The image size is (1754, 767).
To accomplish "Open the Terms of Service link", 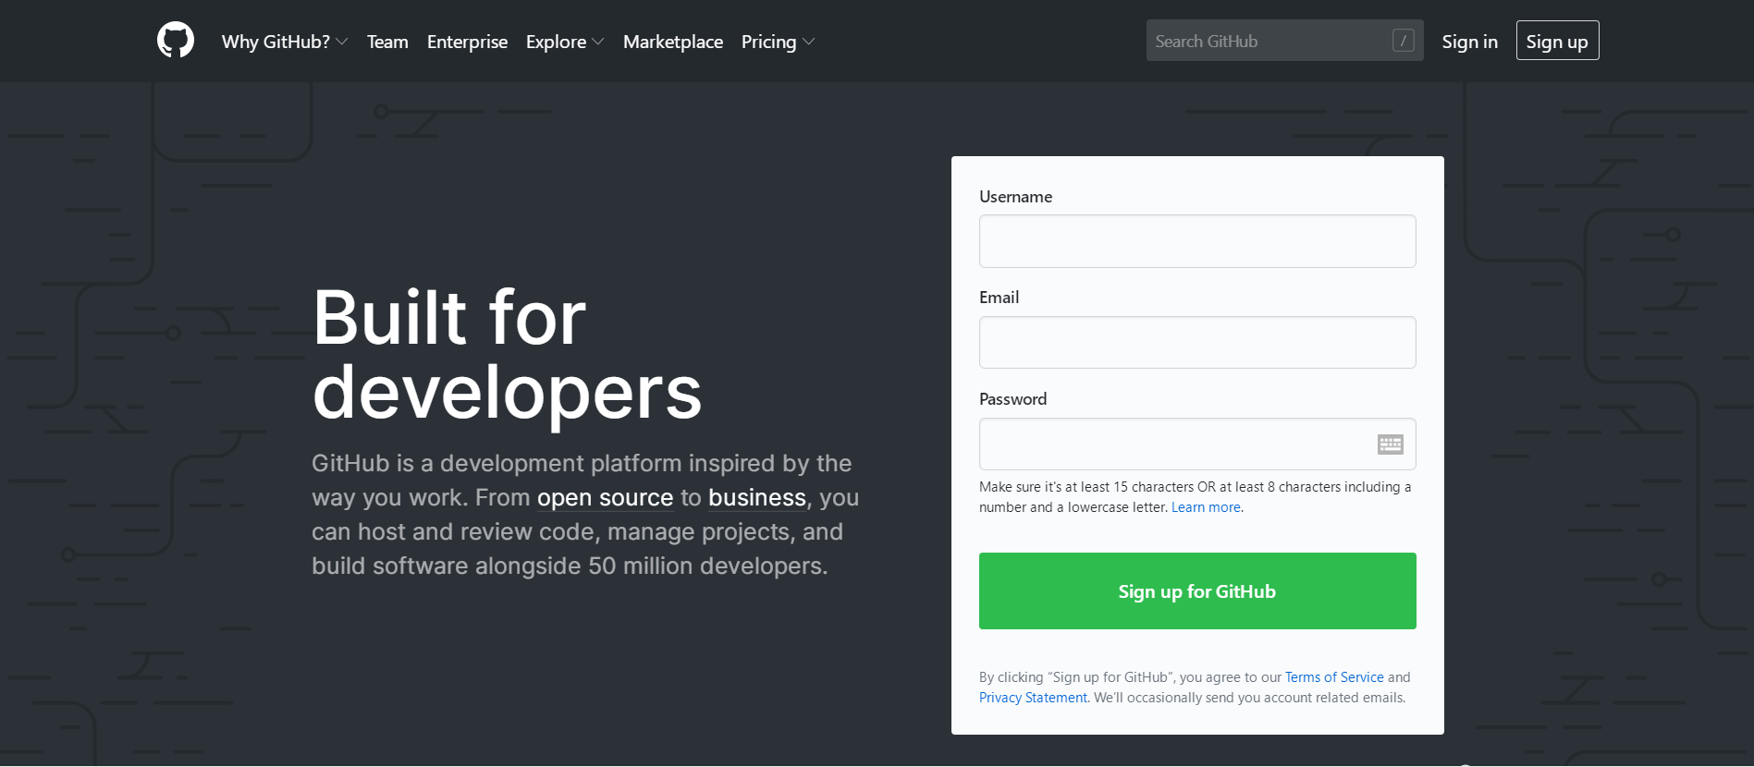I will pyautogui.click(x=1334, y=677).
